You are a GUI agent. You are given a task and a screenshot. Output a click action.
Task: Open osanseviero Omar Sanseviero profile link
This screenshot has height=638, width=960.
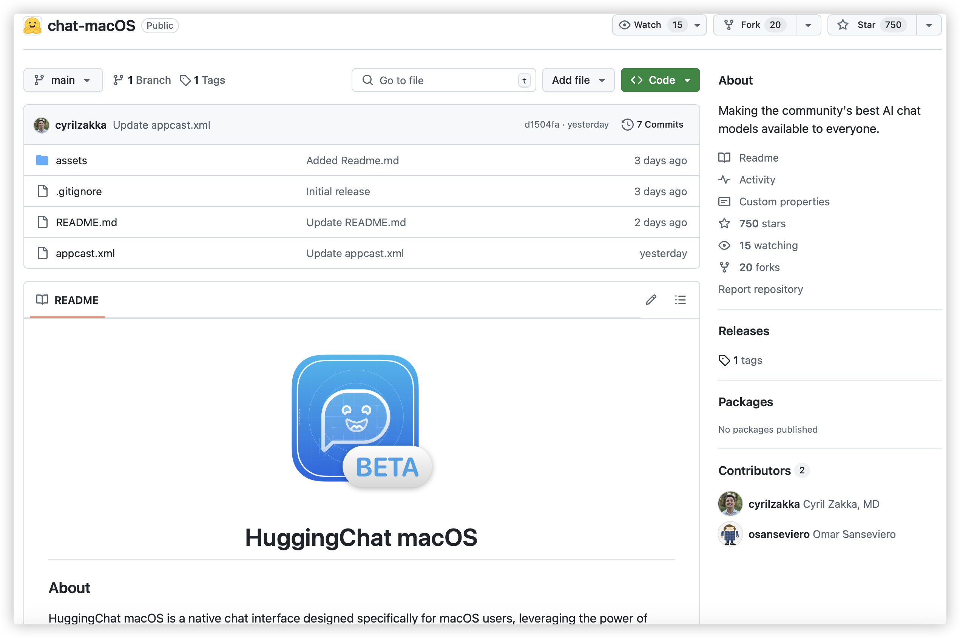(822, 534)
